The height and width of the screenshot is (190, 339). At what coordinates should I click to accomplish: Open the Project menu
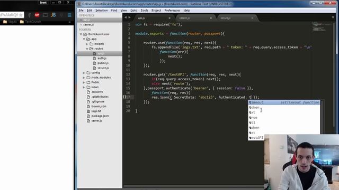(x=156, y=11)
